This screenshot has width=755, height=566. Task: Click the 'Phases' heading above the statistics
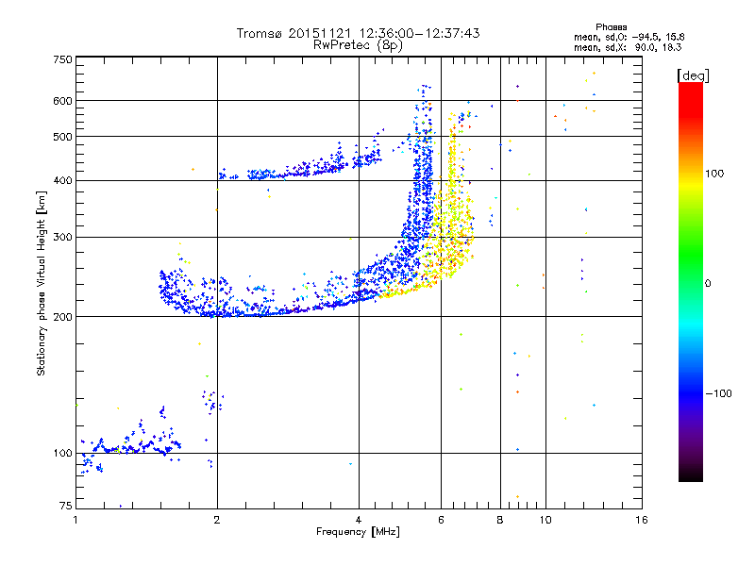coord(611,27)
